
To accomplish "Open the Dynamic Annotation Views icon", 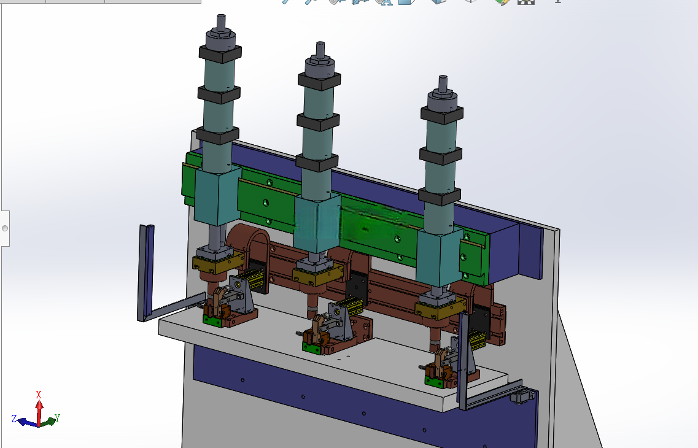I will [383, 1].
